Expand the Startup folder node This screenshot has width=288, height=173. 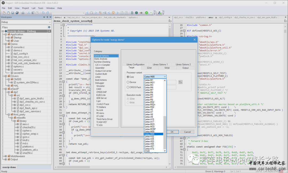(9, 37)
